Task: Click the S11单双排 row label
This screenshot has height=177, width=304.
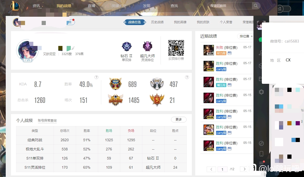Action: [x=35, y=158]
